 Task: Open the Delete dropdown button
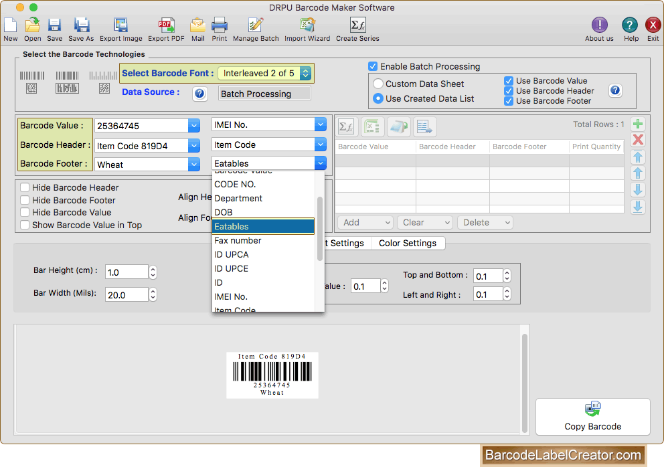(x=485, y=222)
